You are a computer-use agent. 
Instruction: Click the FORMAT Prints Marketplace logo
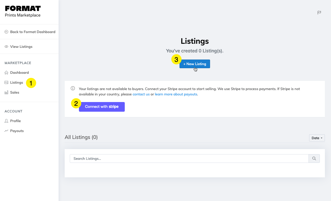coord(23,11)
